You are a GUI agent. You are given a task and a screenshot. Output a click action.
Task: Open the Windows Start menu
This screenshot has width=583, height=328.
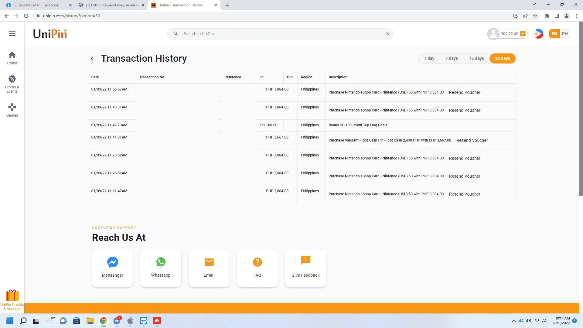click(10, 321)
